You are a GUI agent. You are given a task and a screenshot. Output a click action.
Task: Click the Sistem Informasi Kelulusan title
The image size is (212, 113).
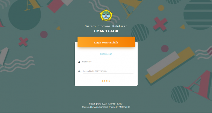(x=106, y=26)
